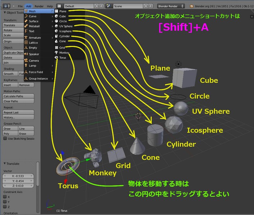
Task: Collapse the Translate operator panel
Action: (x=5, y=163)
